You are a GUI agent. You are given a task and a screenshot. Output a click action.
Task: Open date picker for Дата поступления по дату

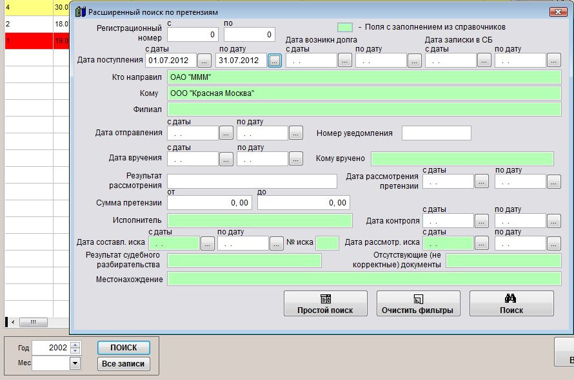[x=275, y=61]
